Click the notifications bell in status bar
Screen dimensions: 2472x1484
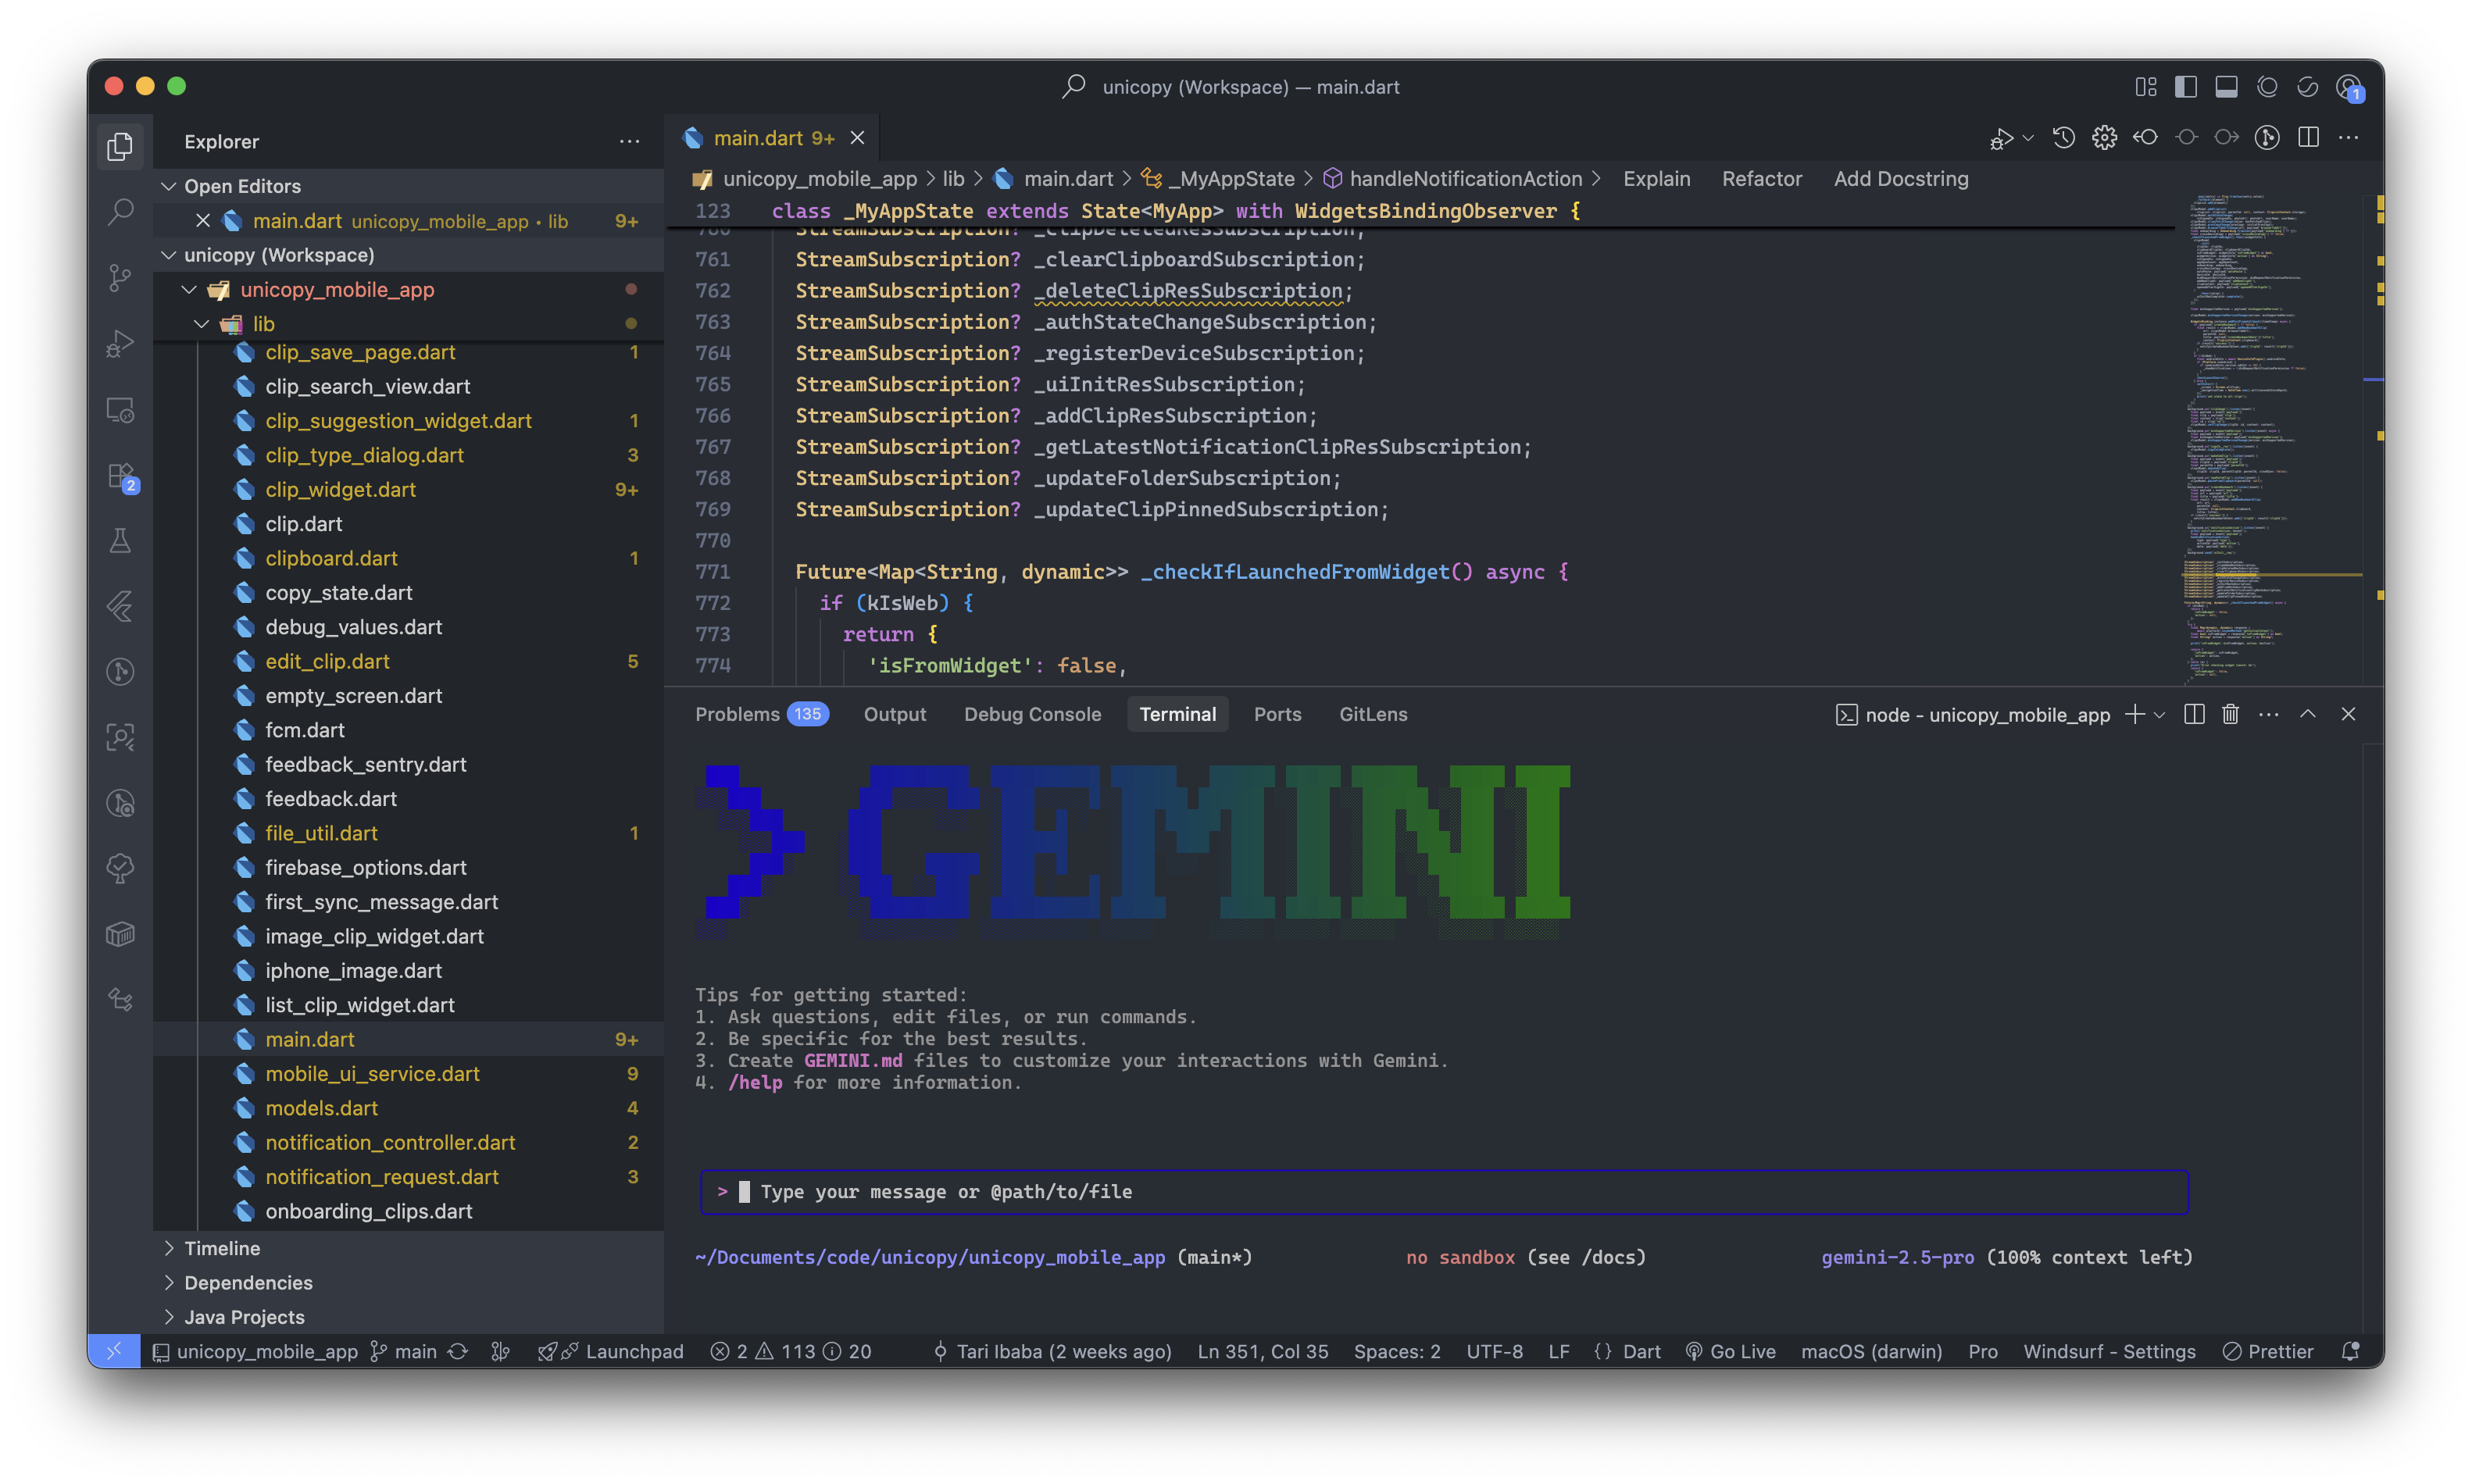point(2350,1351)
